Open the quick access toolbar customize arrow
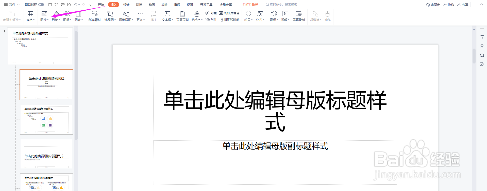Viewport: 487px width, 191px height. pyautogui.click(x=90, y=5)
